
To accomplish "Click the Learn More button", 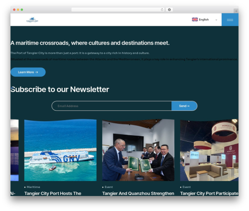I will click(28, 72).
